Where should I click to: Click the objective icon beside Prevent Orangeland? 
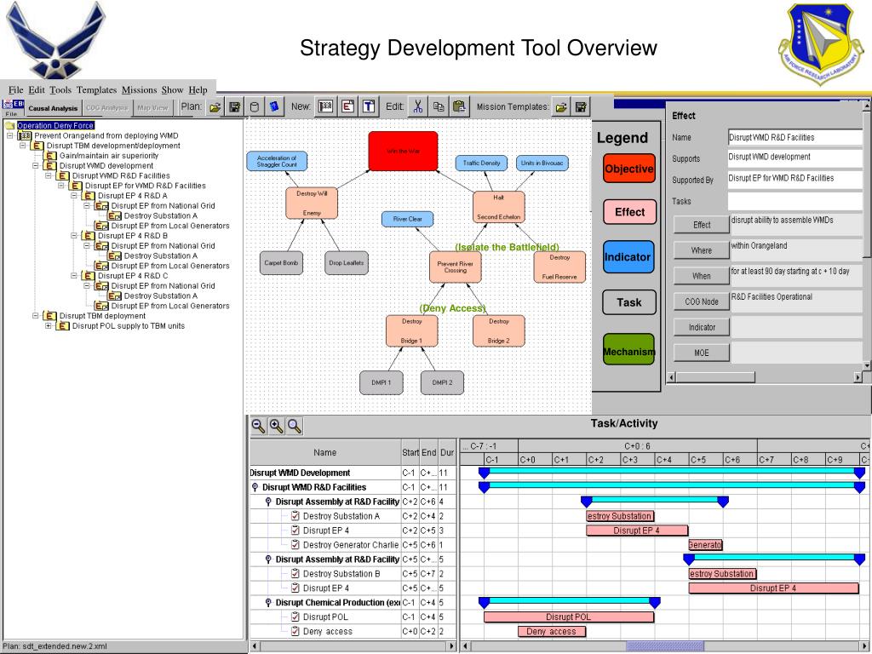[x=25, y=135]
